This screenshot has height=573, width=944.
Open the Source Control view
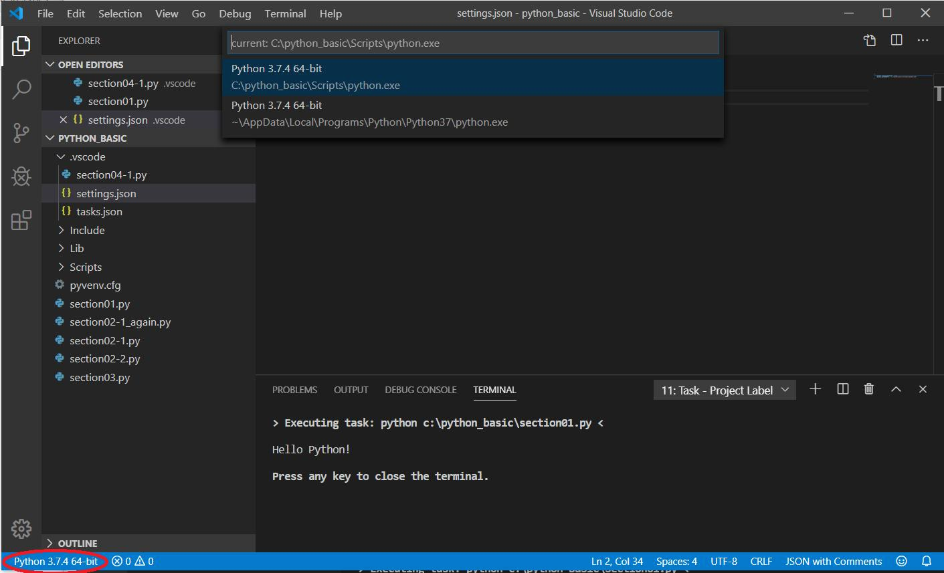point(21,132)
